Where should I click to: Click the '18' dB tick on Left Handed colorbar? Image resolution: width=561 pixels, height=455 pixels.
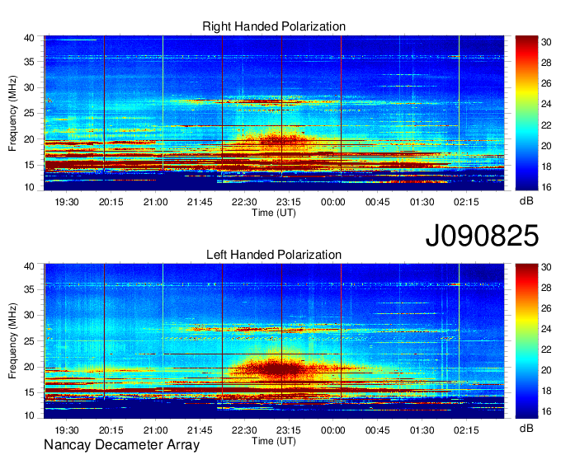546,391
